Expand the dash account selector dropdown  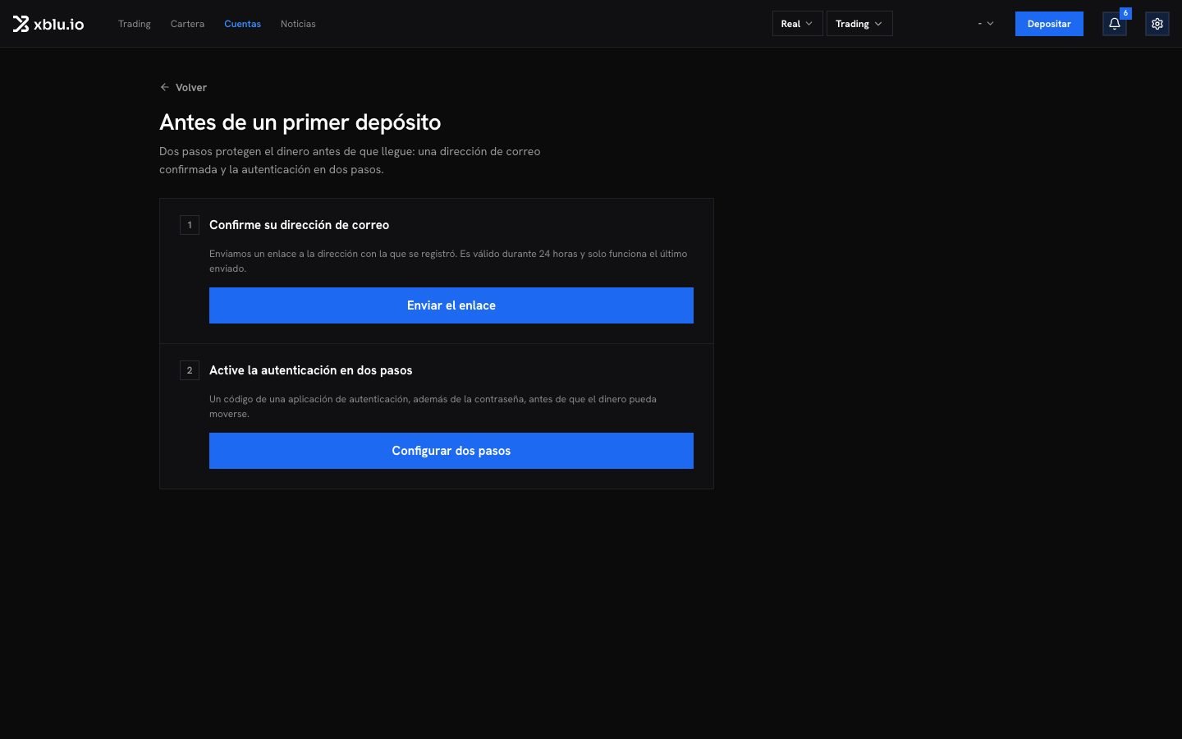[986, 24]
